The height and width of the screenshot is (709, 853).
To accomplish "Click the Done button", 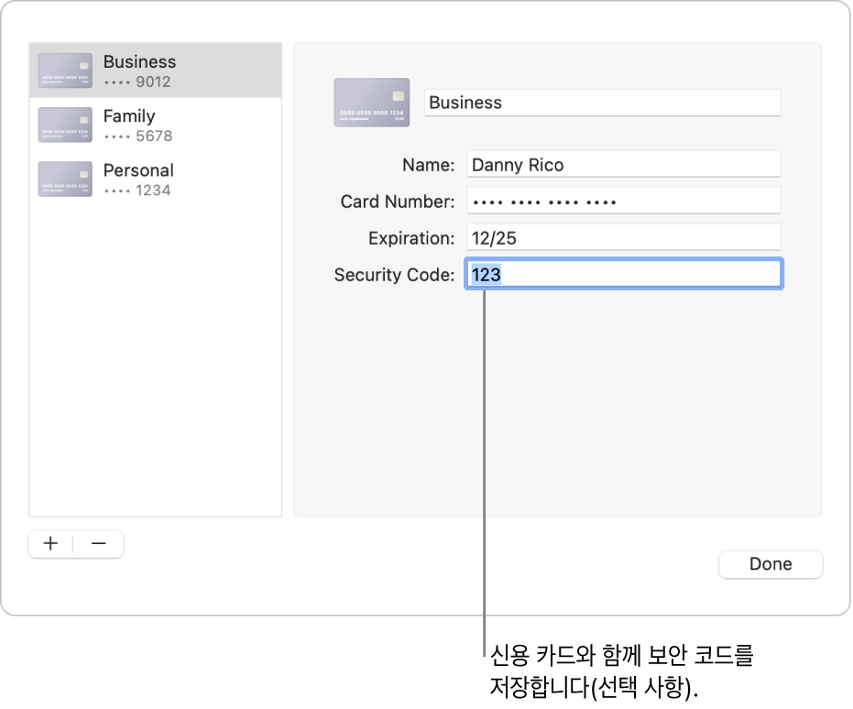I will (x=771, y=564).
